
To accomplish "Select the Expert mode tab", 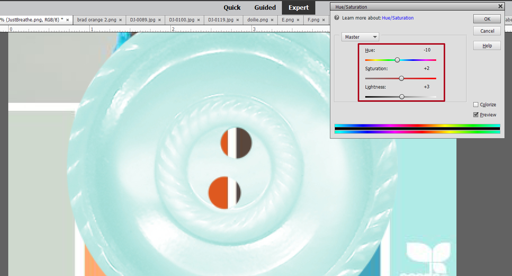I will coord(299,8).
